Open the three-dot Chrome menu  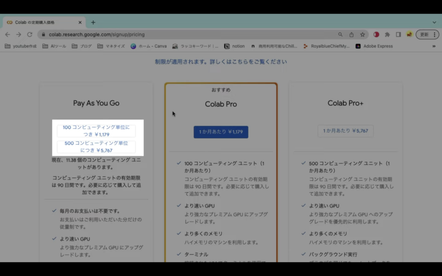click(x=435, y=34)
